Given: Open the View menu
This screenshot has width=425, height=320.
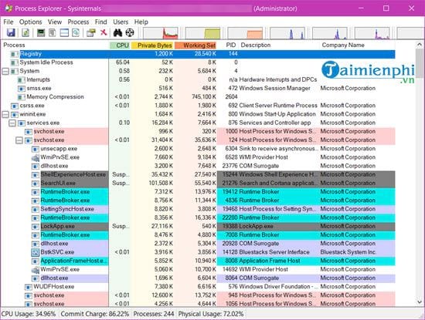Looking at the screenshot, I should pyautogui.click(x=55, y=22).
